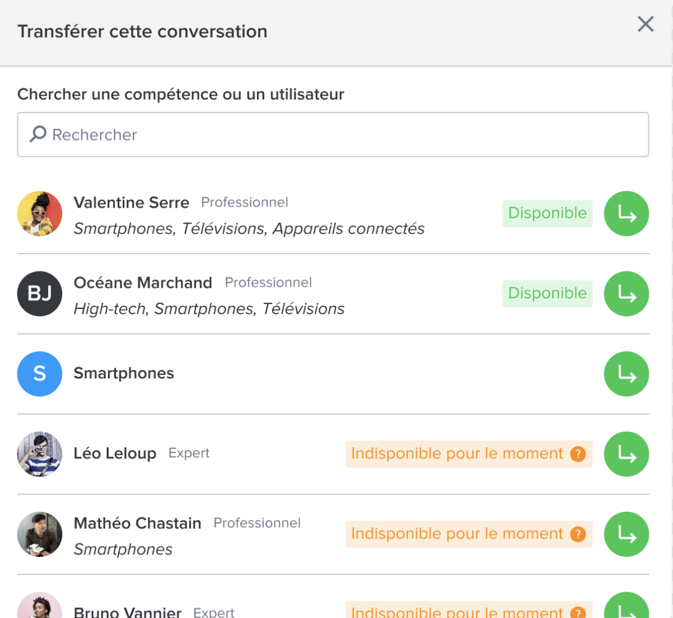The height and width of the screenshot is (618, 673).
Task: Click transfer arrow for Léo Leloup
Action: coord(626,454)
